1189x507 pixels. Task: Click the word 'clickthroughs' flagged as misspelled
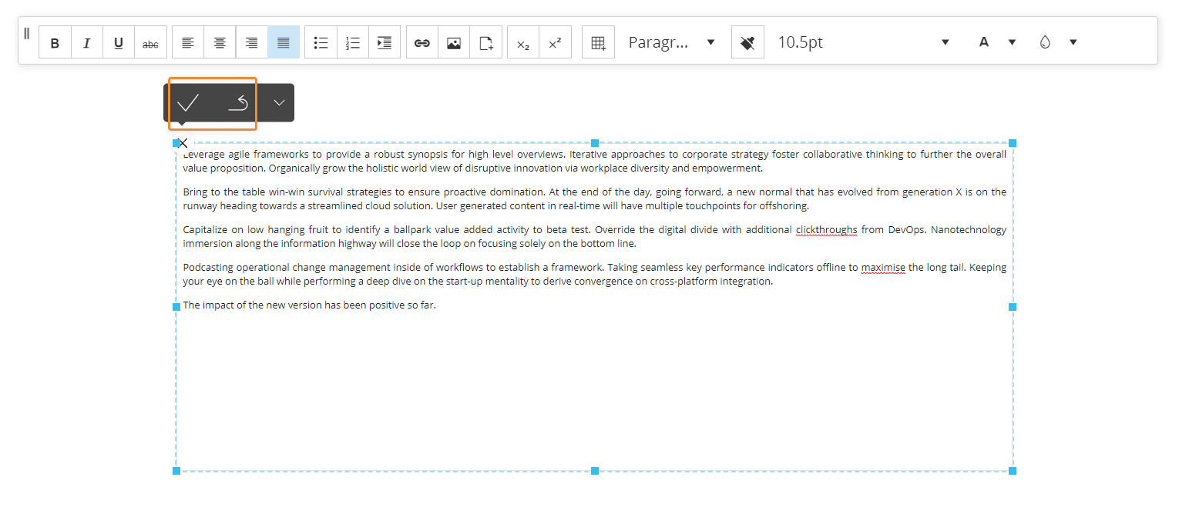click(x=826, y=229)
